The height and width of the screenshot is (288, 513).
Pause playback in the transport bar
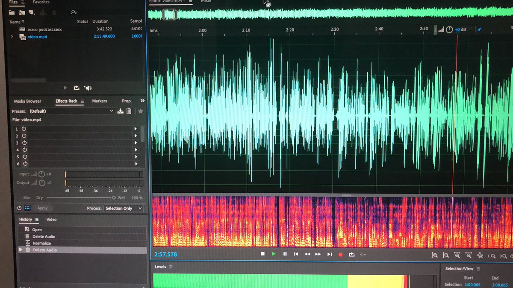coord(285,254)
